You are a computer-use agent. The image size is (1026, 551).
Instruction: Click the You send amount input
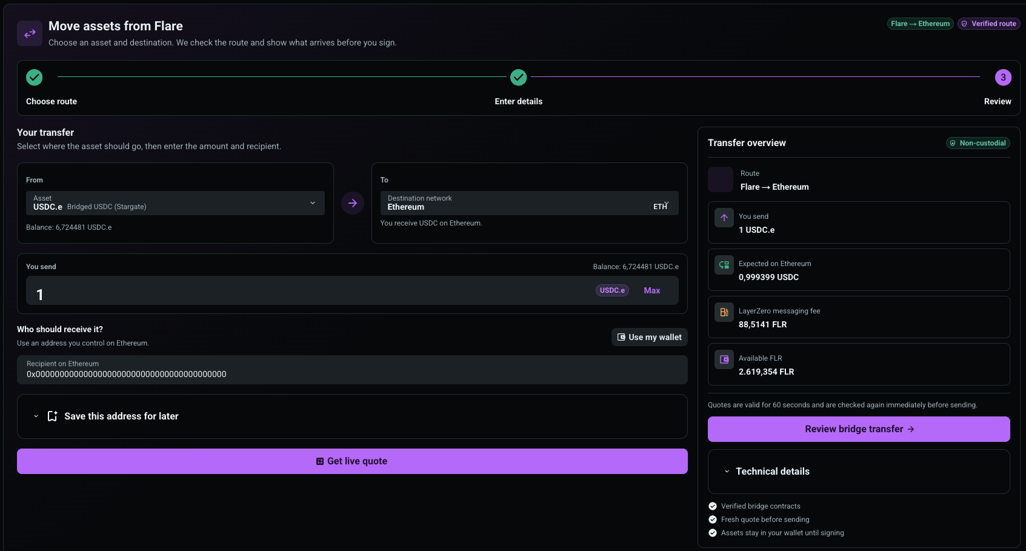point(352,290)
